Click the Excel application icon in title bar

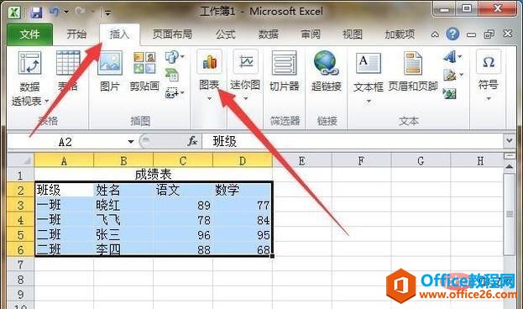click(x=14, y=13)
